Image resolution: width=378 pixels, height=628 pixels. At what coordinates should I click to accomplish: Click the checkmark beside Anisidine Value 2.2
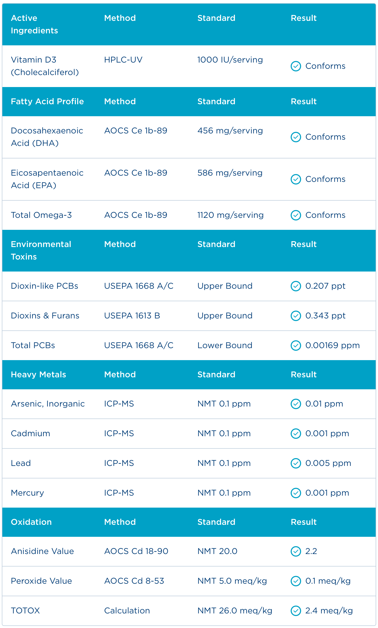pos(296,551)
